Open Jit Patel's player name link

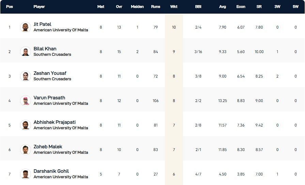coord(43,24)
